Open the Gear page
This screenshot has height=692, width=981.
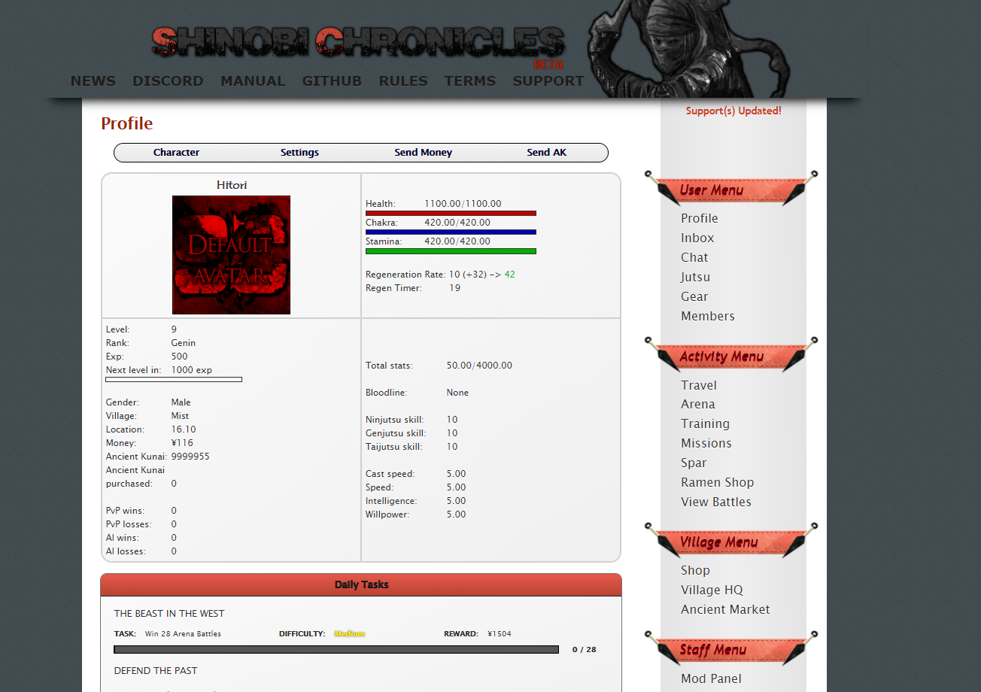[694, 296]
